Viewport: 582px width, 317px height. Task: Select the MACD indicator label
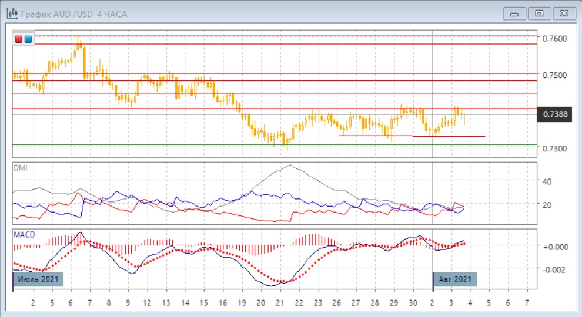click(x=24, y=235)
